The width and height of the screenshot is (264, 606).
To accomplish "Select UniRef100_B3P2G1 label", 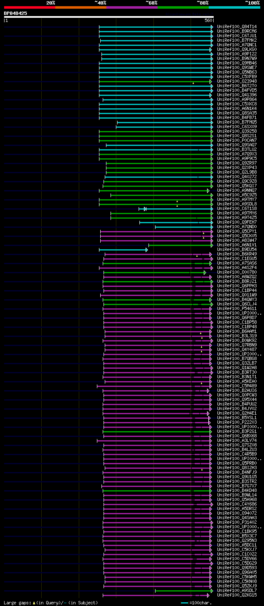I will pyautogui.click(x=237, y=431).
